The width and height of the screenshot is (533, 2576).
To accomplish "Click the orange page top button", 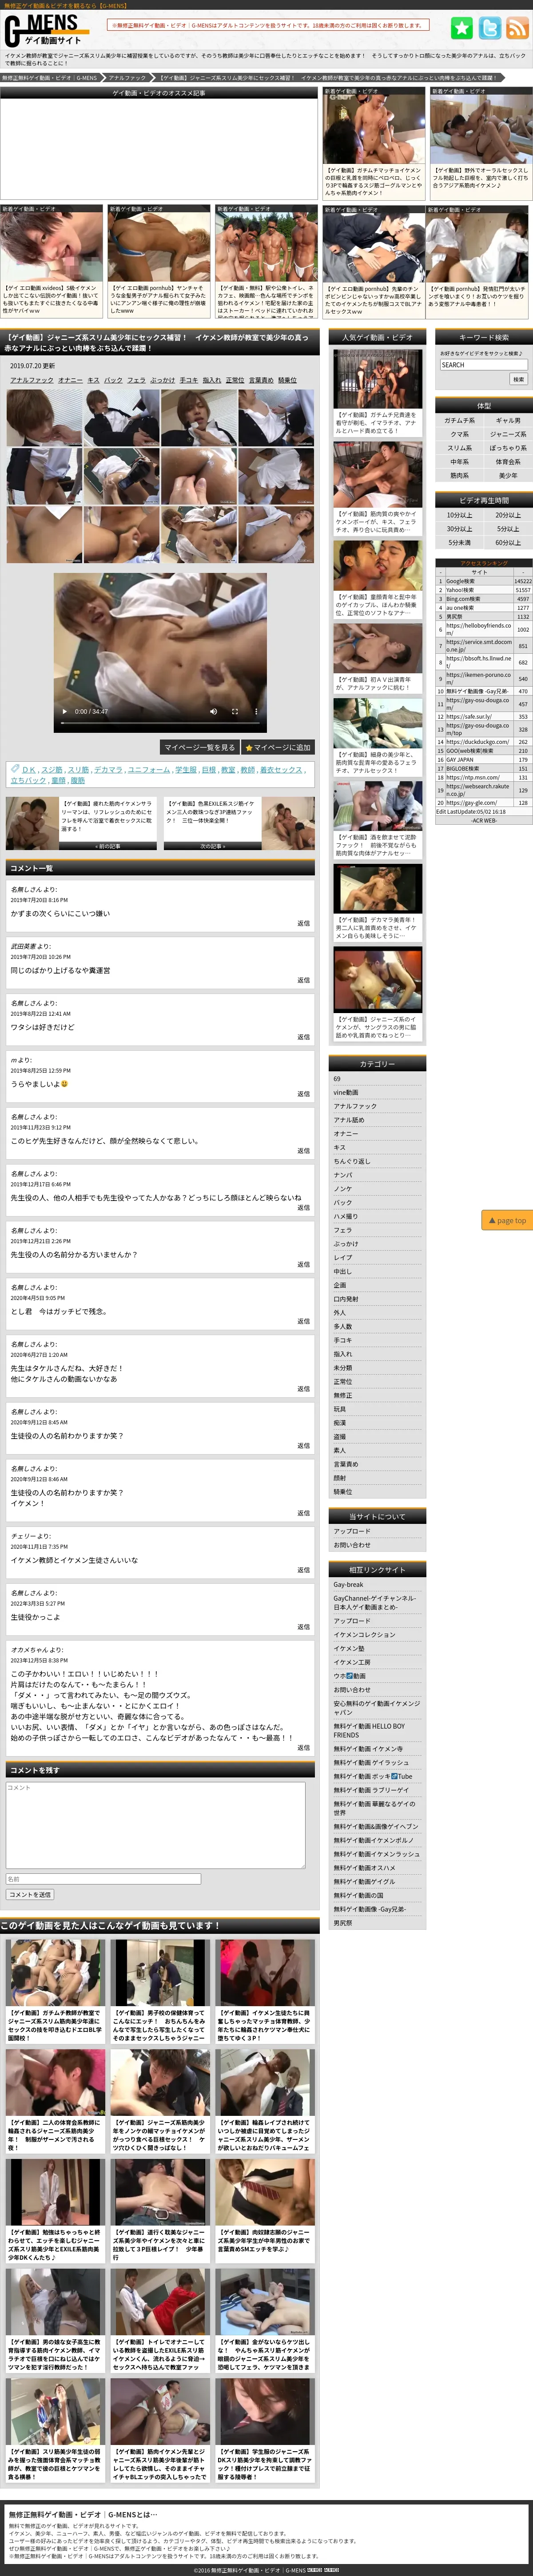I will tap(506, 1220).
